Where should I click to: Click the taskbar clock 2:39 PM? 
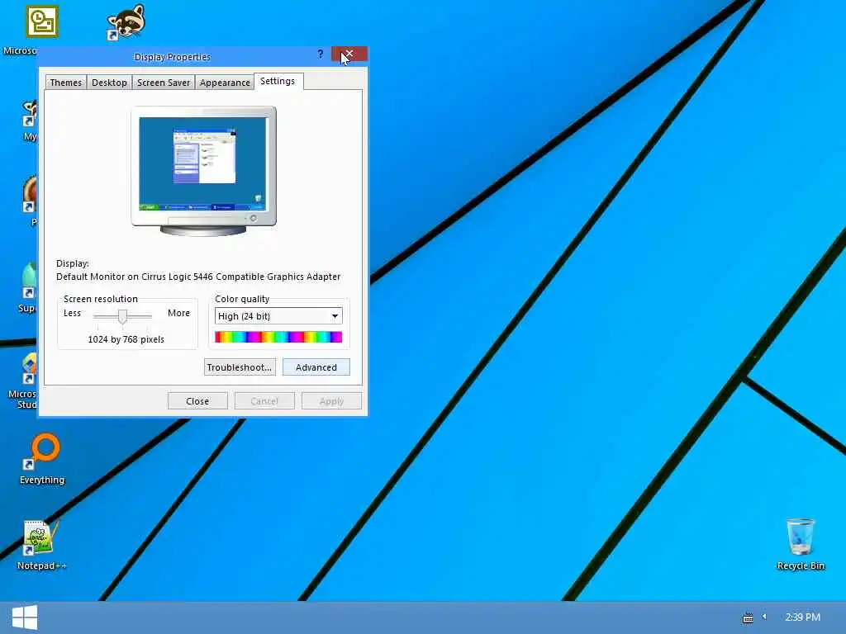click(x=802, y=617)
